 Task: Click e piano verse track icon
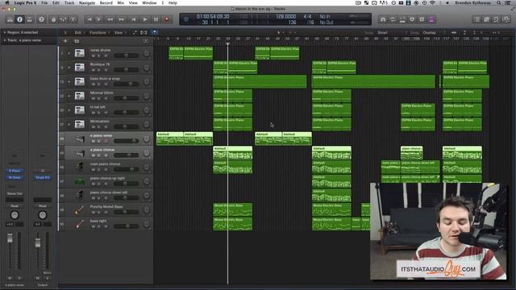pyautogui.click(x=79, y=139)
